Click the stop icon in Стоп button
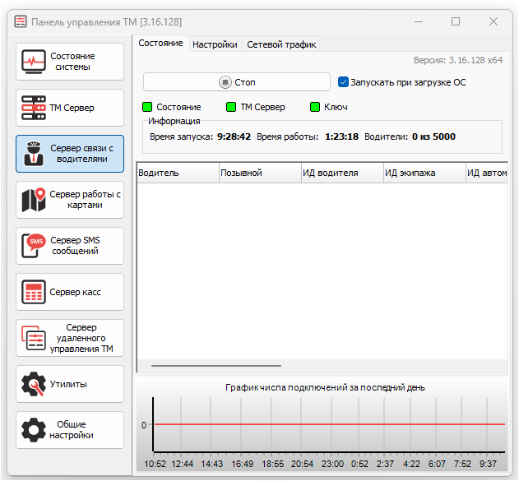Image resolution: width=519 pixels, height=481 pixels. click(225, 82)
